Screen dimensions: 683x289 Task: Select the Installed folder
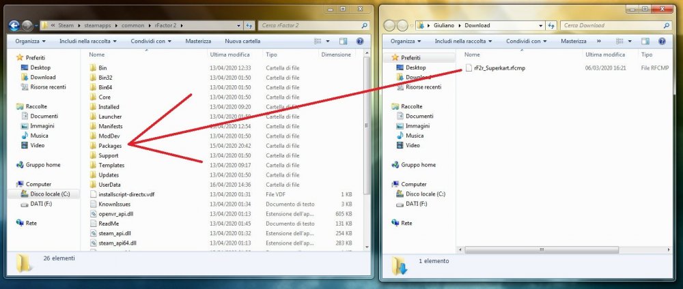click(109, 106)
